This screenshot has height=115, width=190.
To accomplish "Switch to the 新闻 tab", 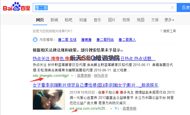I will click(54, 20).
